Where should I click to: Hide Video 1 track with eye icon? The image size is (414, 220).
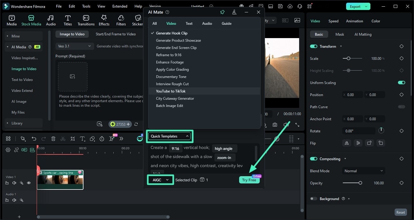tap(29, 183)
